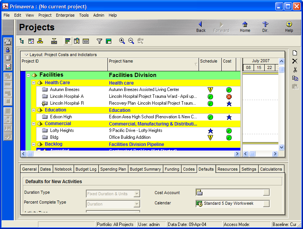Switch to the Spending Plan tab
303x229 pixels.
tap(113, 169)
